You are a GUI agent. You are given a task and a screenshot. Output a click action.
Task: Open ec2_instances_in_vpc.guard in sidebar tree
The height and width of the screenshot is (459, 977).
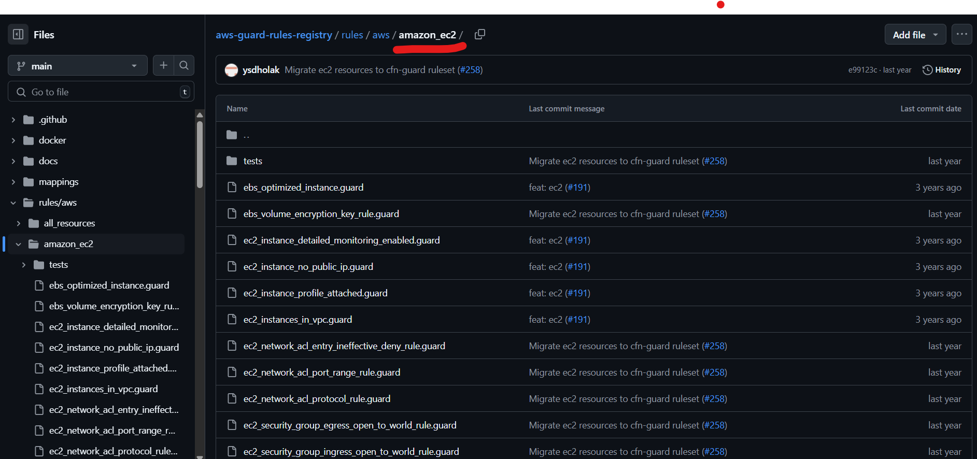(x=103, y=389)
